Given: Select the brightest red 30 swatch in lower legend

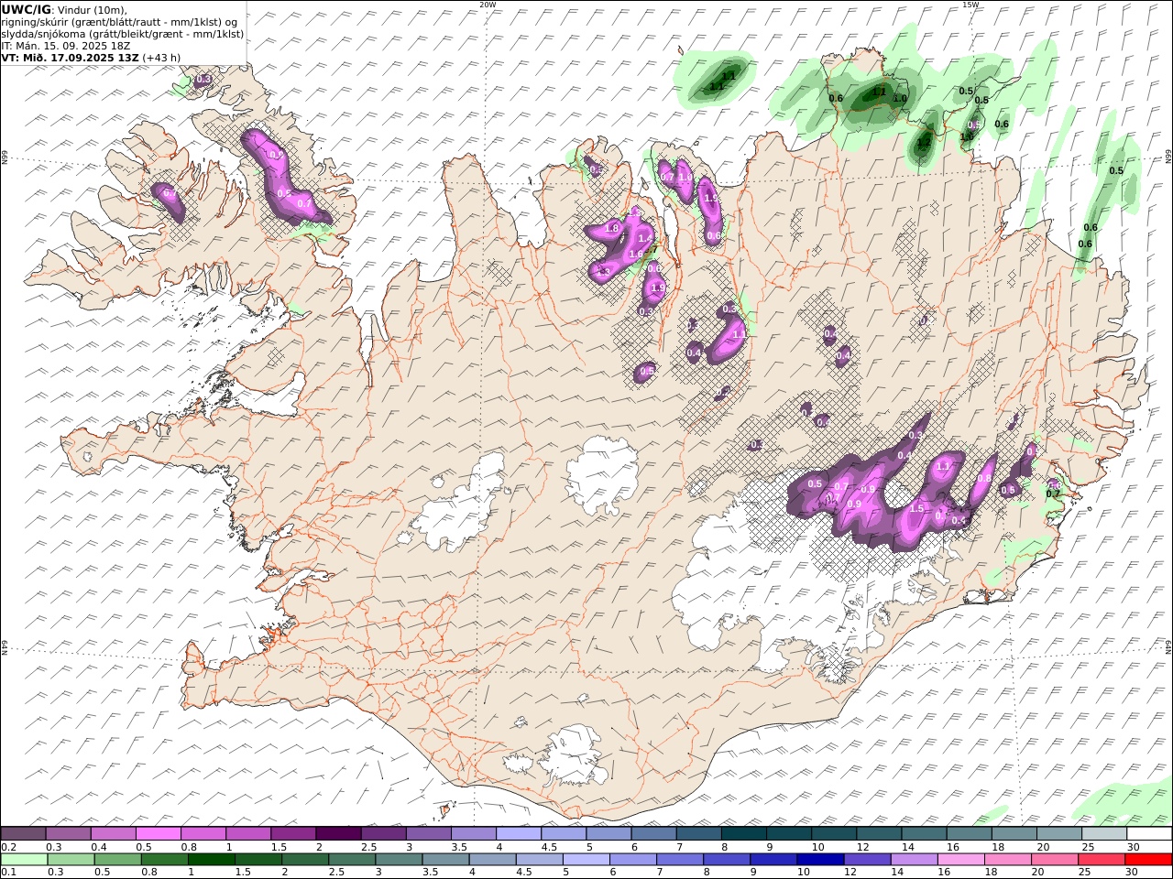Looking at the screenshot, I should (x=1148, y=860).
